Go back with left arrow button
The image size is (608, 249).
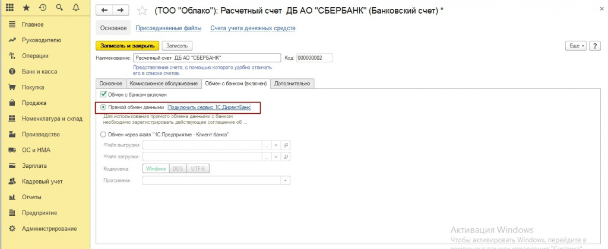tap(104, 11)
